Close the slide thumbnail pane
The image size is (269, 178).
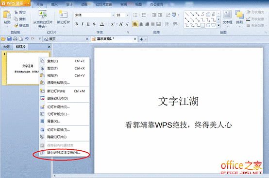tap(49, 47)
